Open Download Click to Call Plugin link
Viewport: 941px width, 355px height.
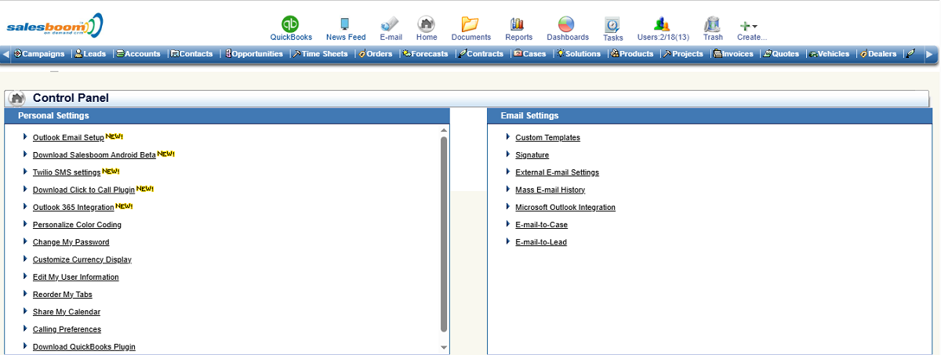84,190
